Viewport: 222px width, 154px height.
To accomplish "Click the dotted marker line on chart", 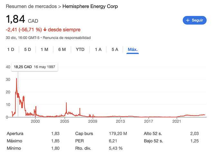I will [x=18, y=94].
